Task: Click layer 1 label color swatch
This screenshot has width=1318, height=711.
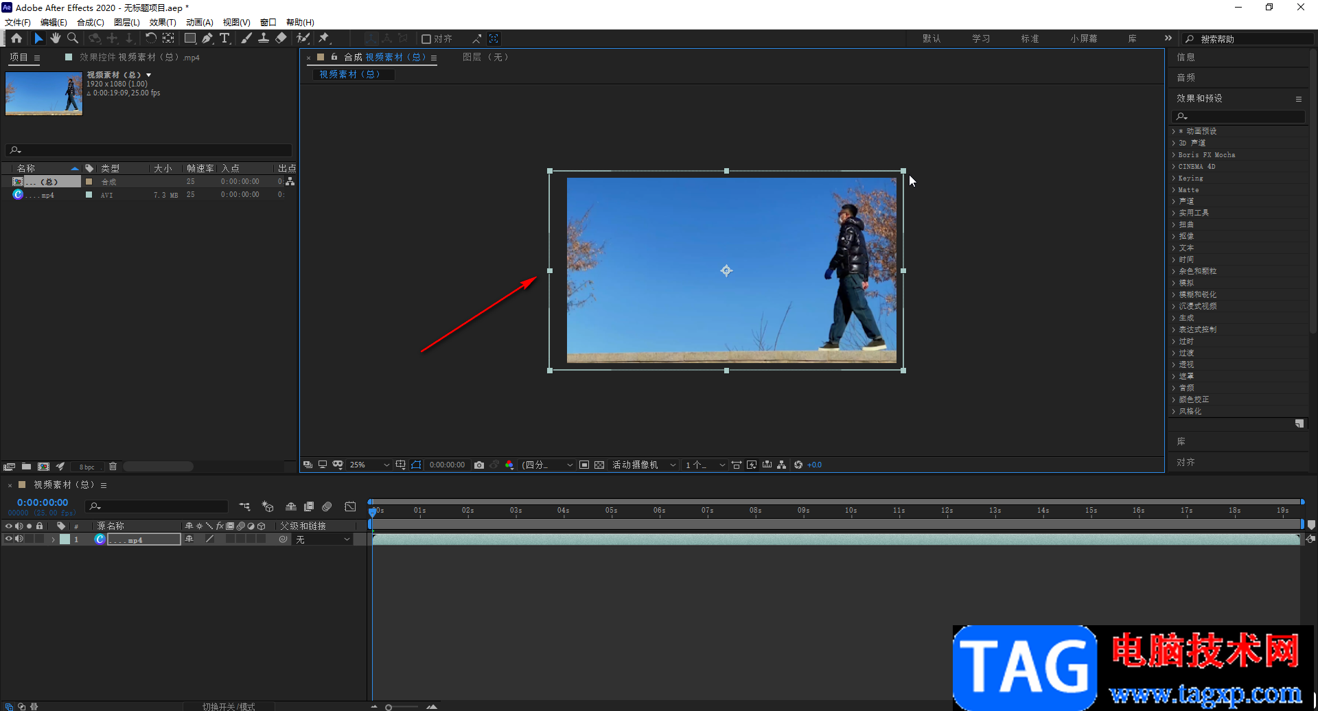Action: coord(65,539)
